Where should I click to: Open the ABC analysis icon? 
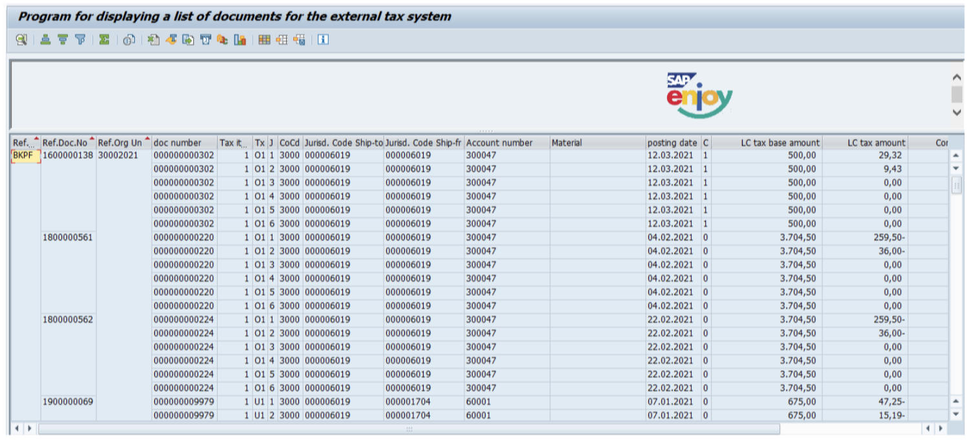coord(223,40)
